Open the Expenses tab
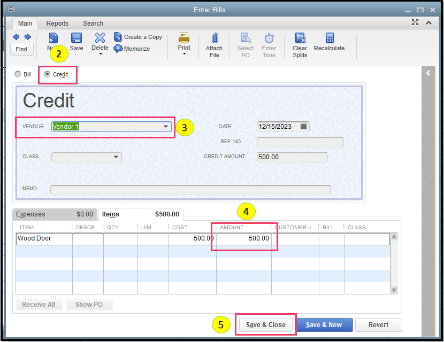 [x=55, y=214]
